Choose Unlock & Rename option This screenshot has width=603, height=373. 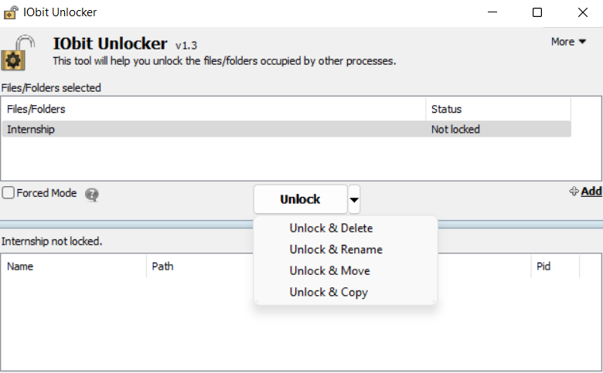pos(336,249)
